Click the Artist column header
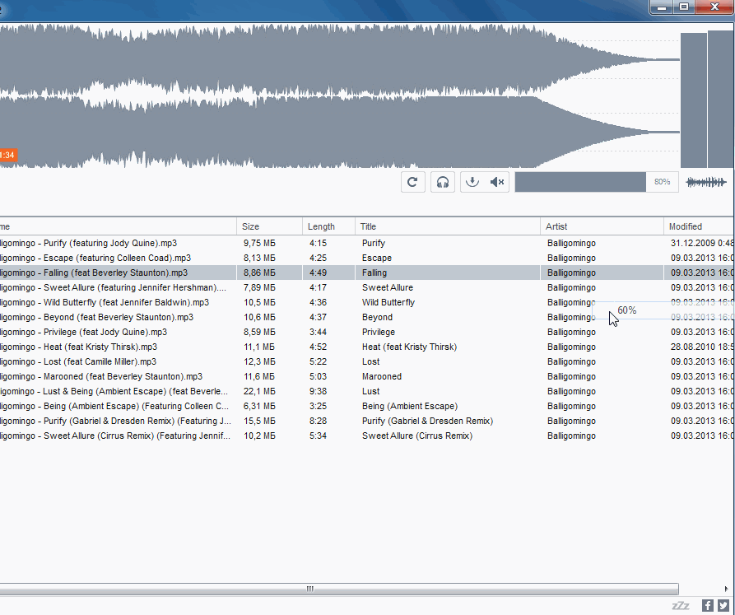The height and width of the screenshot is (615, 735). pos(601,226)
